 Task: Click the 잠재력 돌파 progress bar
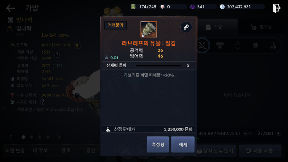coord(158,66)
